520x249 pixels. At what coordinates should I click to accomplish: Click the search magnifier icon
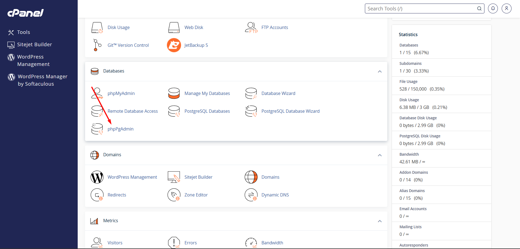pos(479,8)
